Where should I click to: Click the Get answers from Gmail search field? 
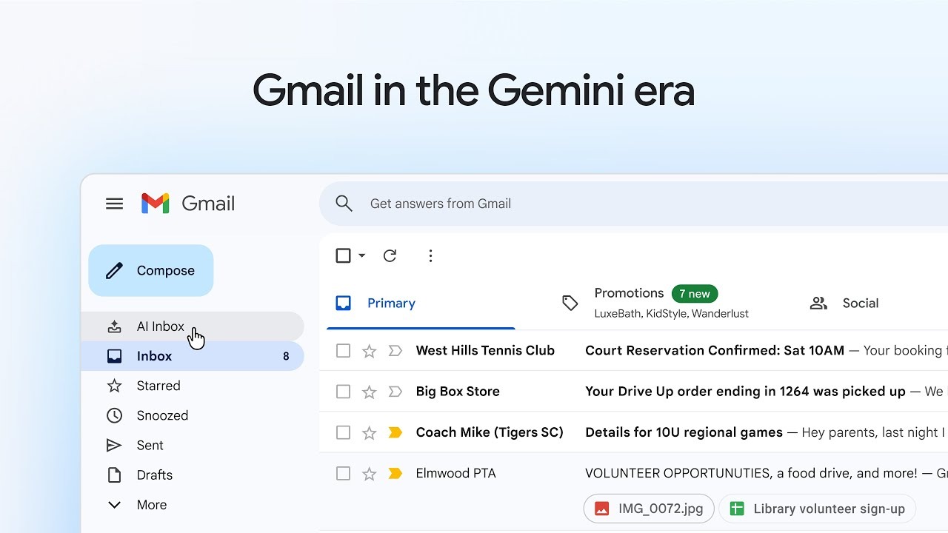coord(592,204)
